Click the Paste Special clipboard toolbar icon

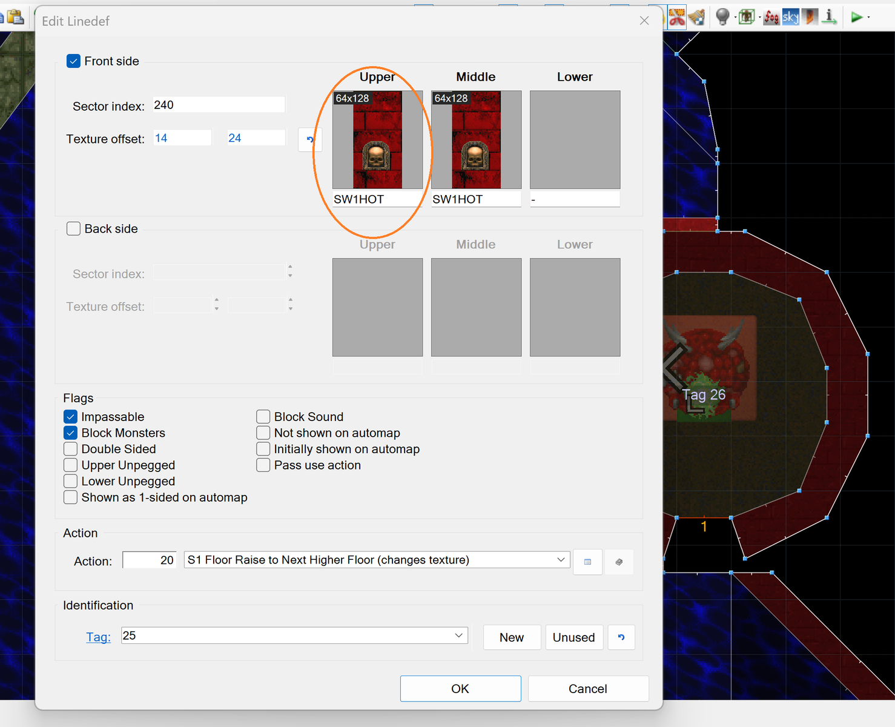pyautogui.click(x=16, y=17)
